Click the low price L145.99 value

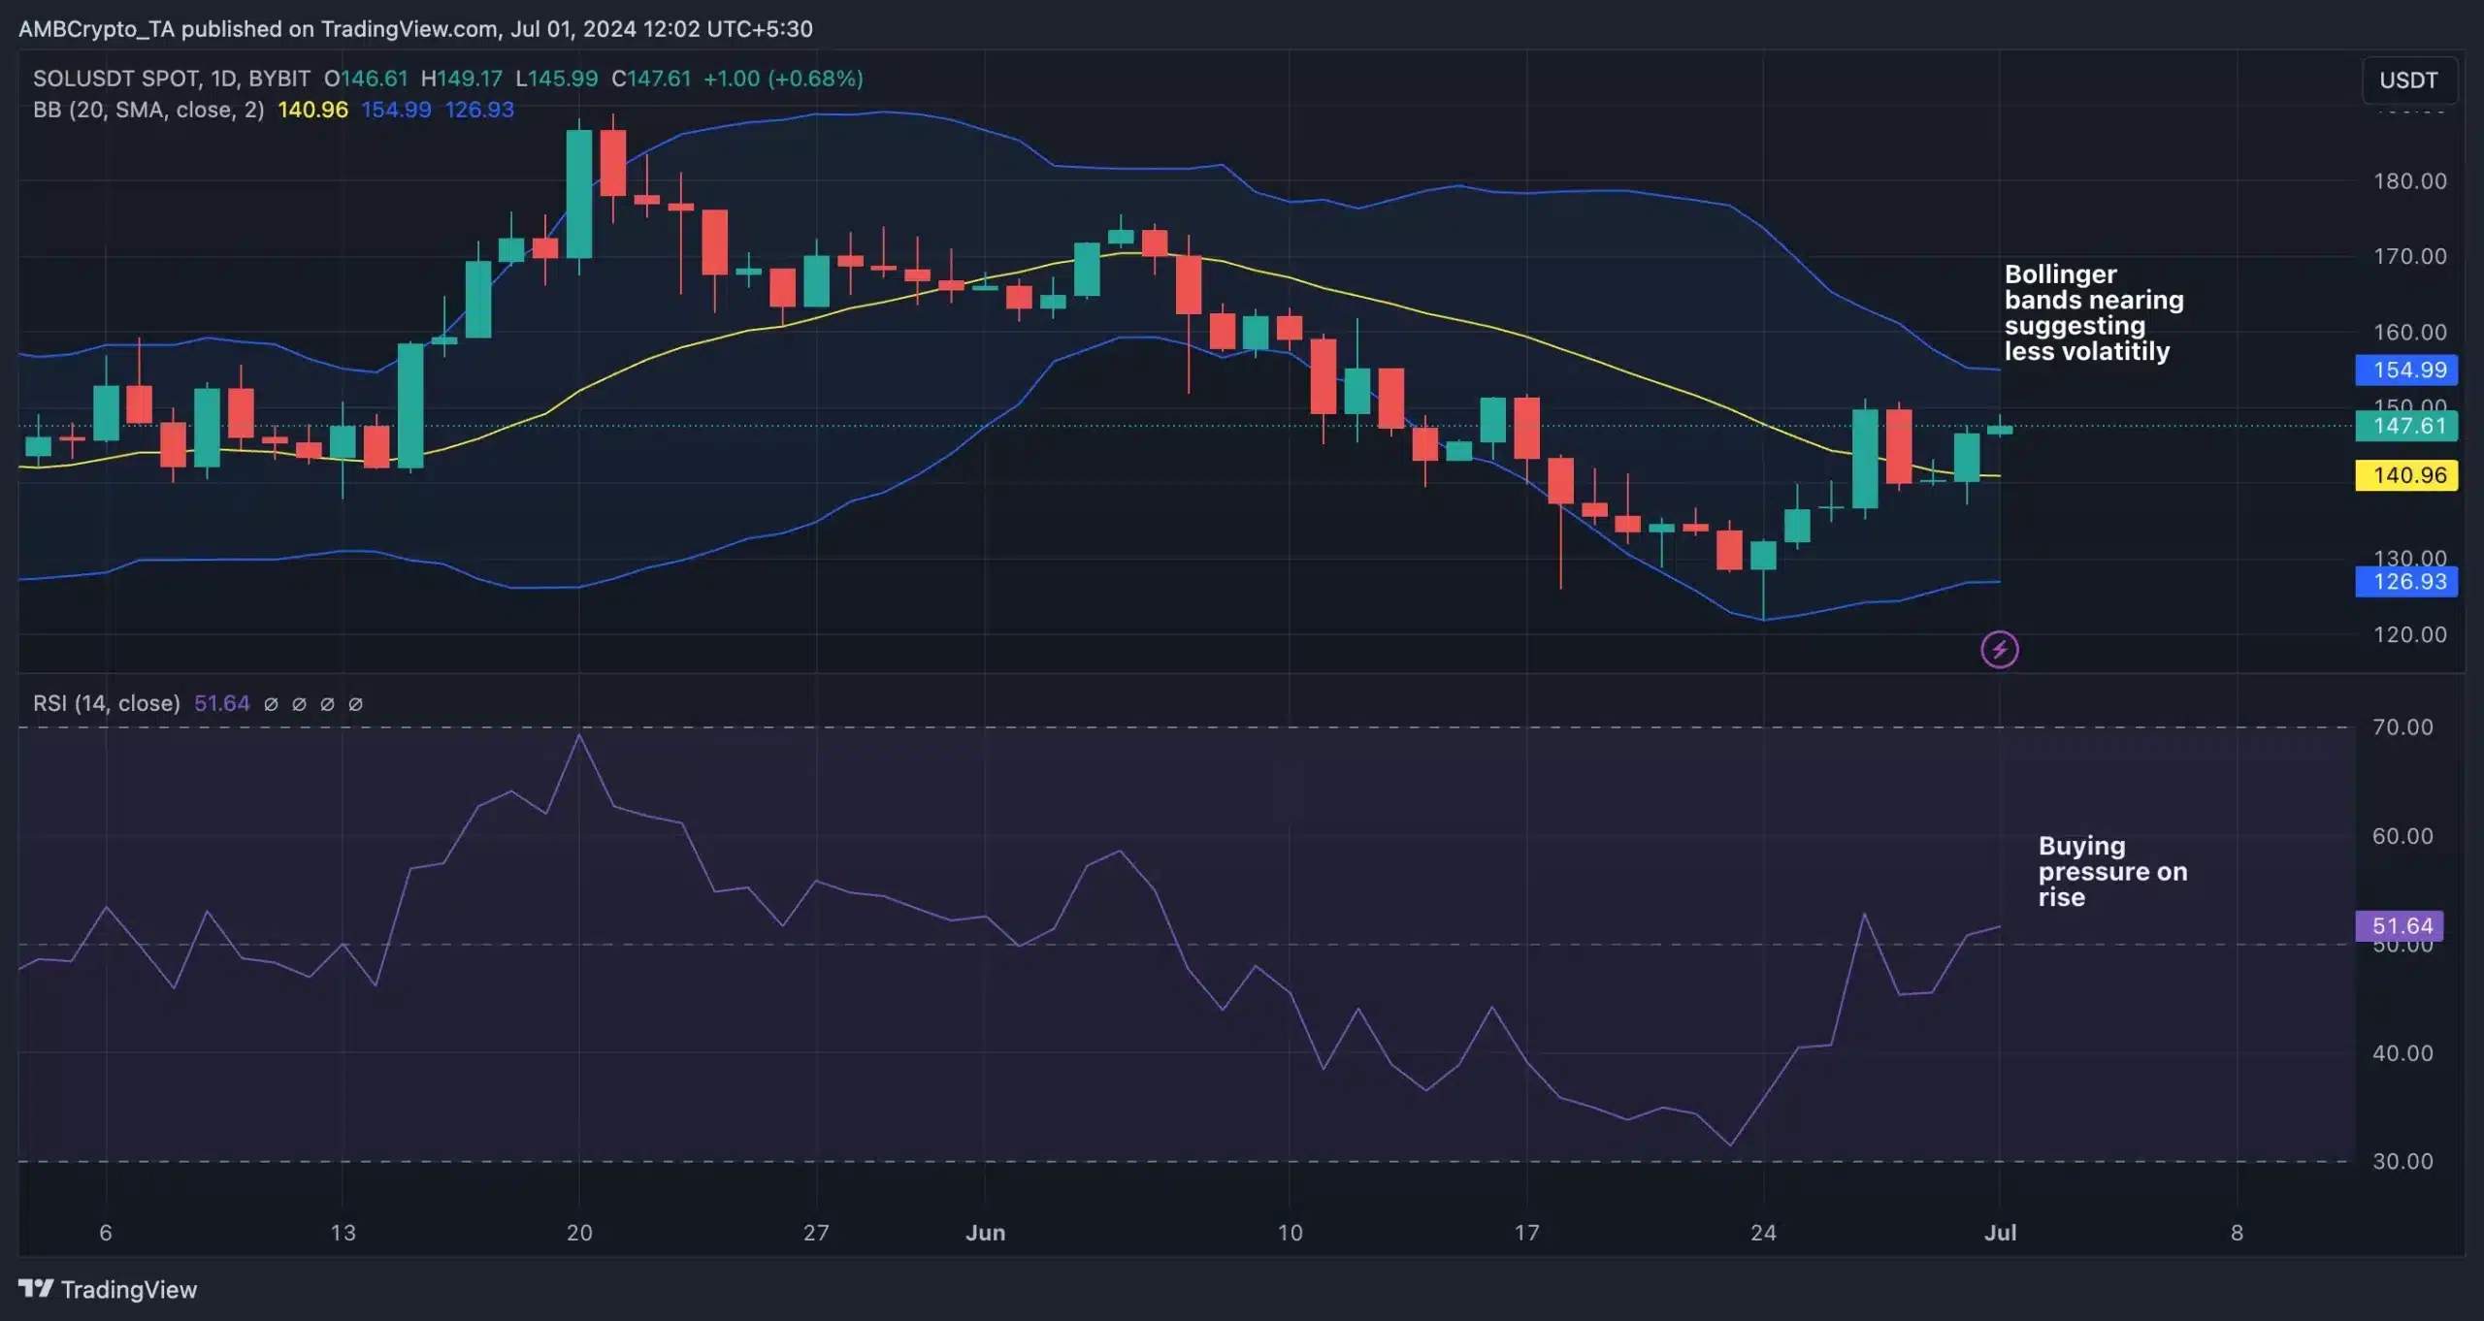click(x=557, y=79)
